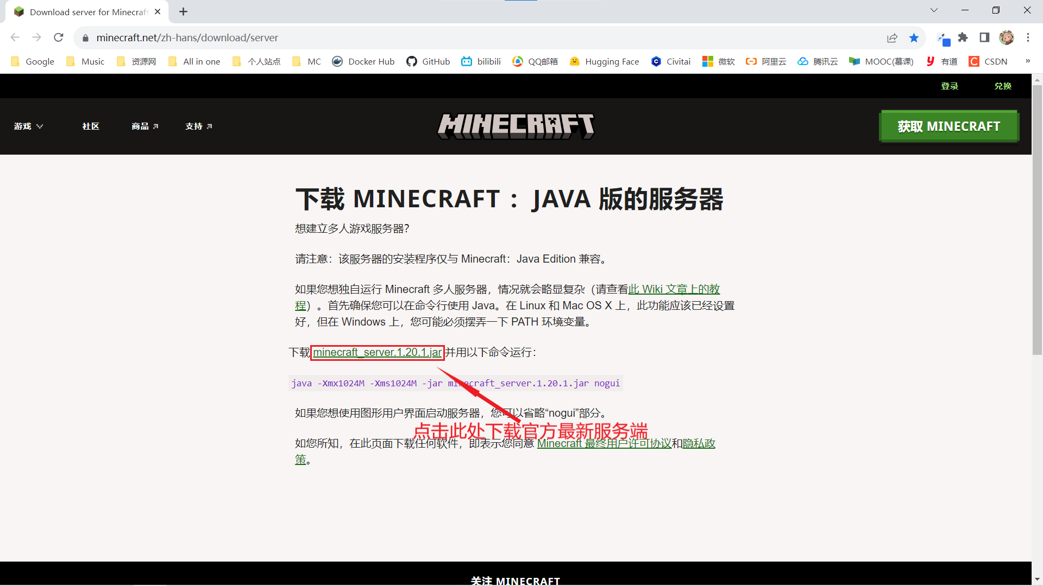
Task: Open the 支持 menu item
Action: (x=198, y=126)
